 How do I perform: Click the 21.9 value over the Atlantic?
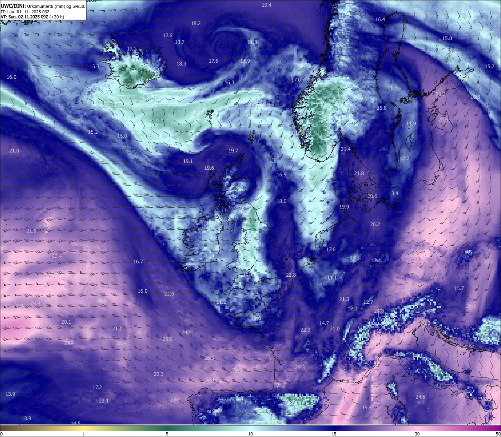31,231
